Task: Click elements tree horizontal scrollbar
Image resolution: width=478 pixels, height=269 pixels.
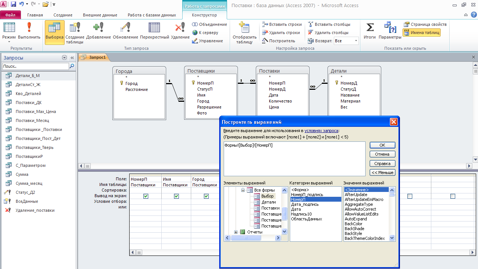Action: (252, 238)
